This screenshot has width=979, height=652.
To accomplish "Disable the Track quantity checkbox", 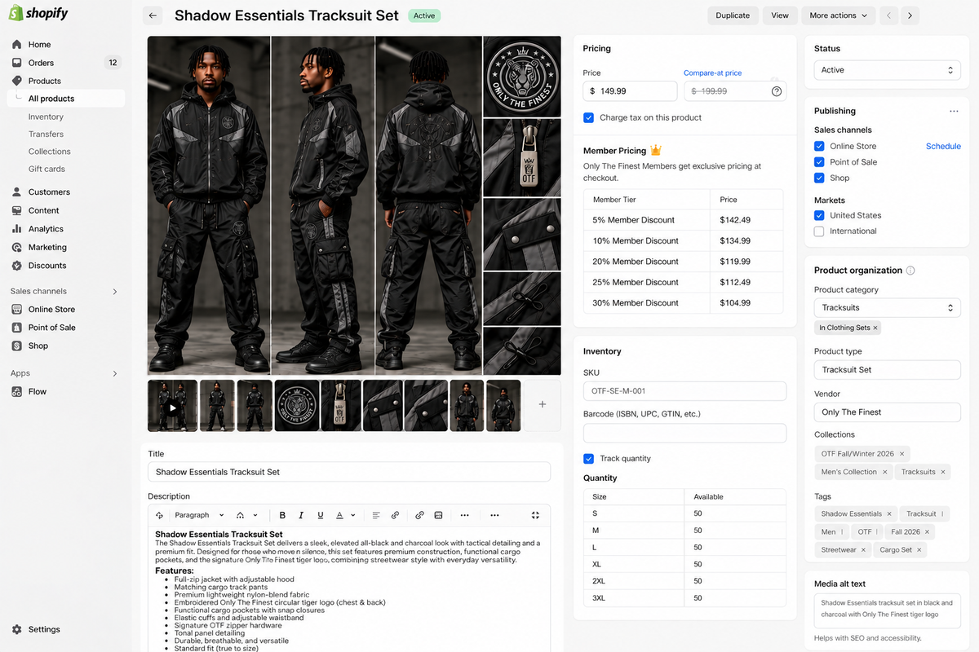I will tap(588, 458).
